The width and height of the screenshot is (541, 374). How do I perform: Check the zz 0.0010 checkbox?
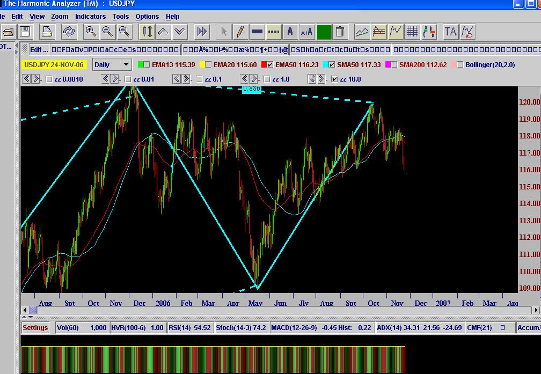pos(49,79)
